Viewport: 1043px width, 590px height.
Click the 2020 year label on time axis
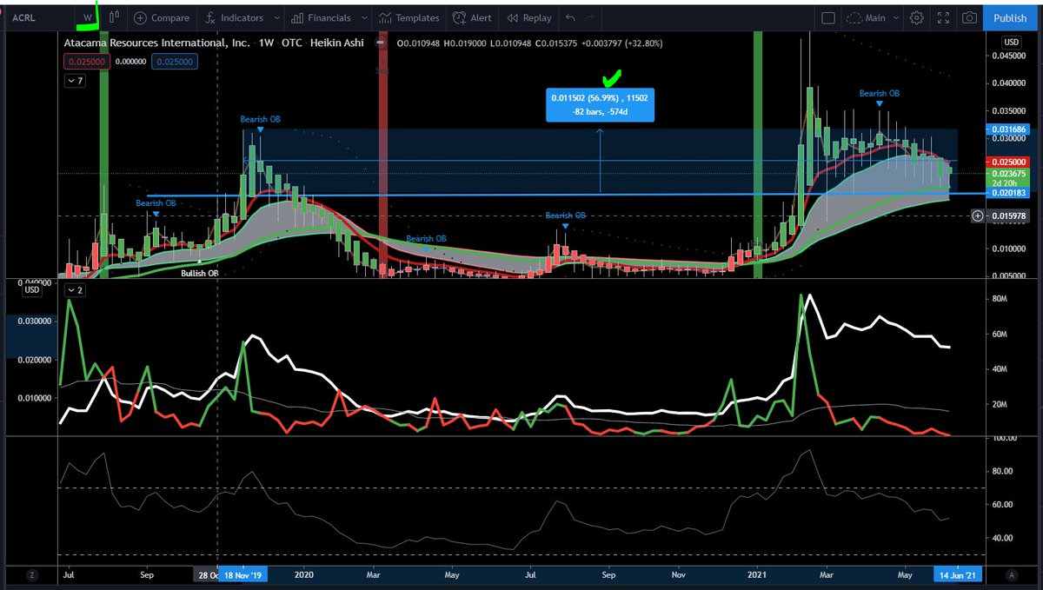[x=303, y=574]
